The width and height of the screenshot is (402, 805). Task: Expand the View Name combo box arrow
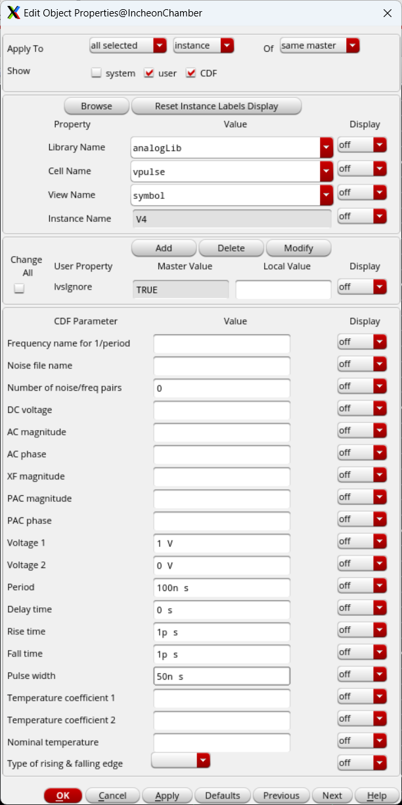tap(326, 195)
